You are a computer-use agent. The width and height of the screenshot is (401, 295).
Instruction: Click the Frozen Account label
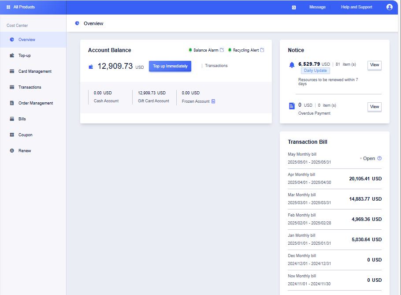(x=196, y=101)
